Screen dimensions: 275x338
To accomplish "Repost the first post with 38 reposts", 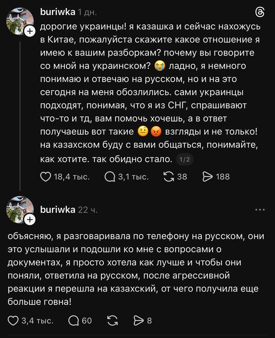I will click(169, 177).
